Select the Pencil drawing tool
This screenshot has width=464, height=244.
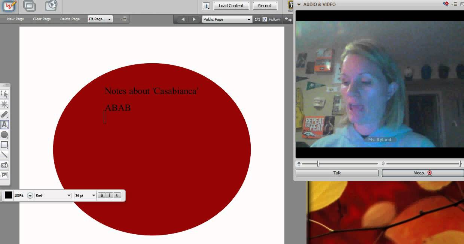pyautogui.click(x=4, y=114)
